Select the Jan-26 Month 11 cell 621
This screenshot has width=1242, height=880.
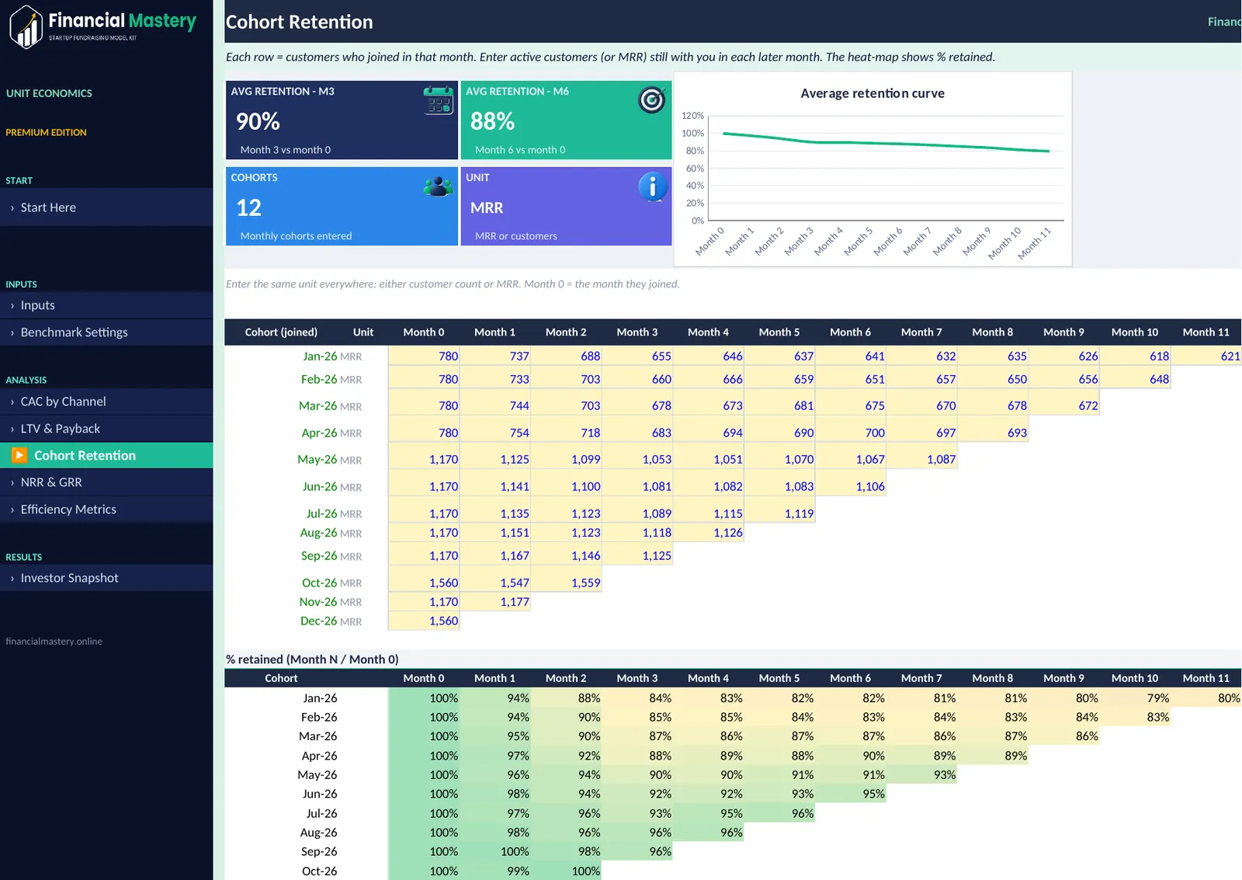(1206, 356)
